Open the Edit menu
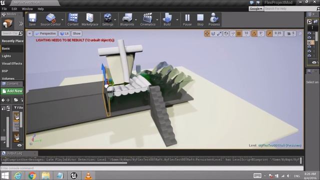The image size is (320, 180). (14, 9)
